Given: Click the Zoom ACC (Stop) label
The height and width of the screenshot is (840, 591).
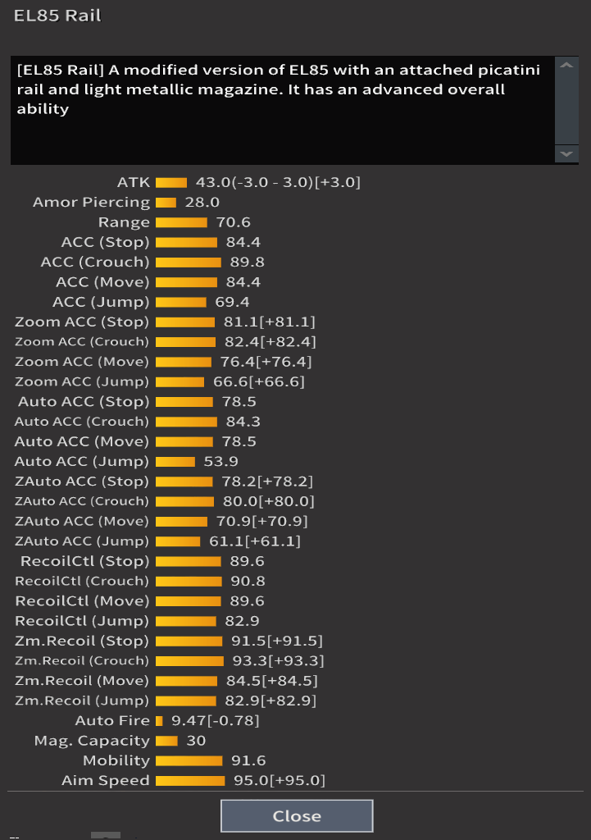Looking at the screenshot, I should point(82,322).
